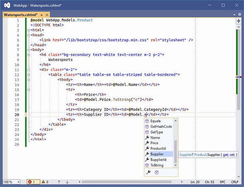Click the wrench icon beside ProductId
The image size is (244, 187).
pos(147,149)
